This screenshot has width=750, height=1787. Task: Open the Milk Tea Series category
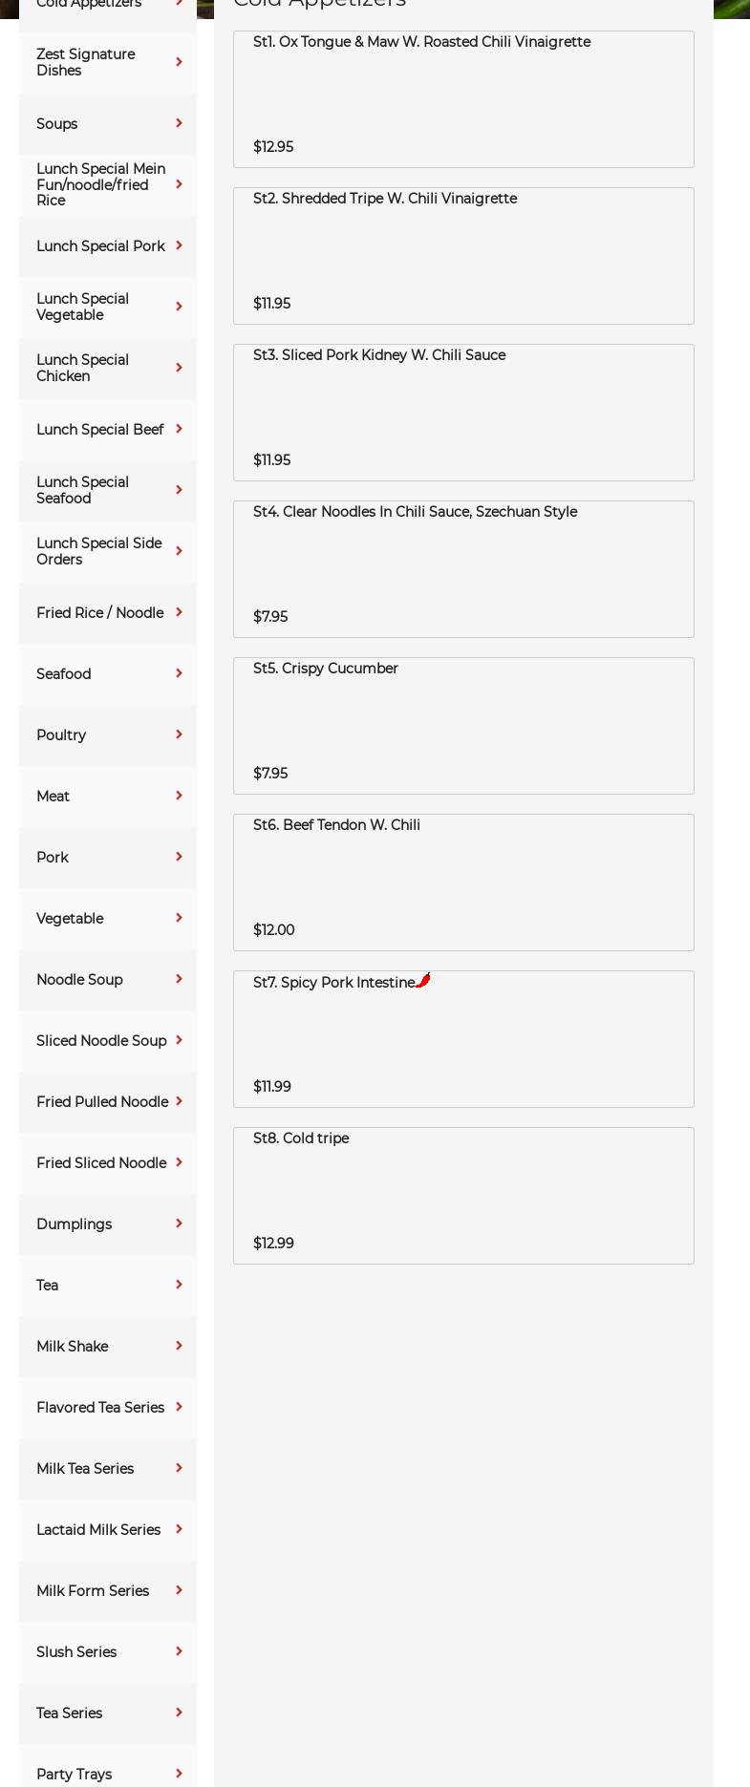pyautogui.click(x=85, y=1469)
